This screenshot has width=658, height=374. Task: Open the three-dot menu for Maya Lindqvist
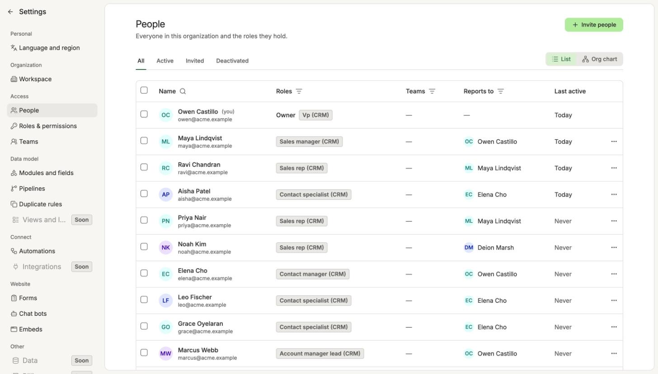[614, 142]
